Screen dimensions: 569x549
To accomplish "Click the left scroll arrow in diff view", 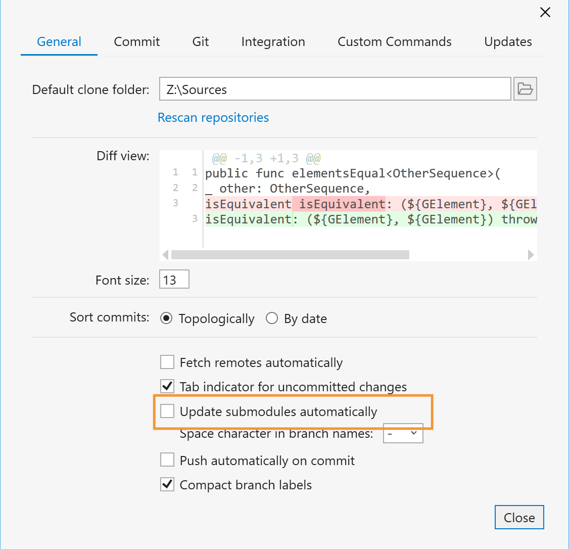I will click(166, 255).
